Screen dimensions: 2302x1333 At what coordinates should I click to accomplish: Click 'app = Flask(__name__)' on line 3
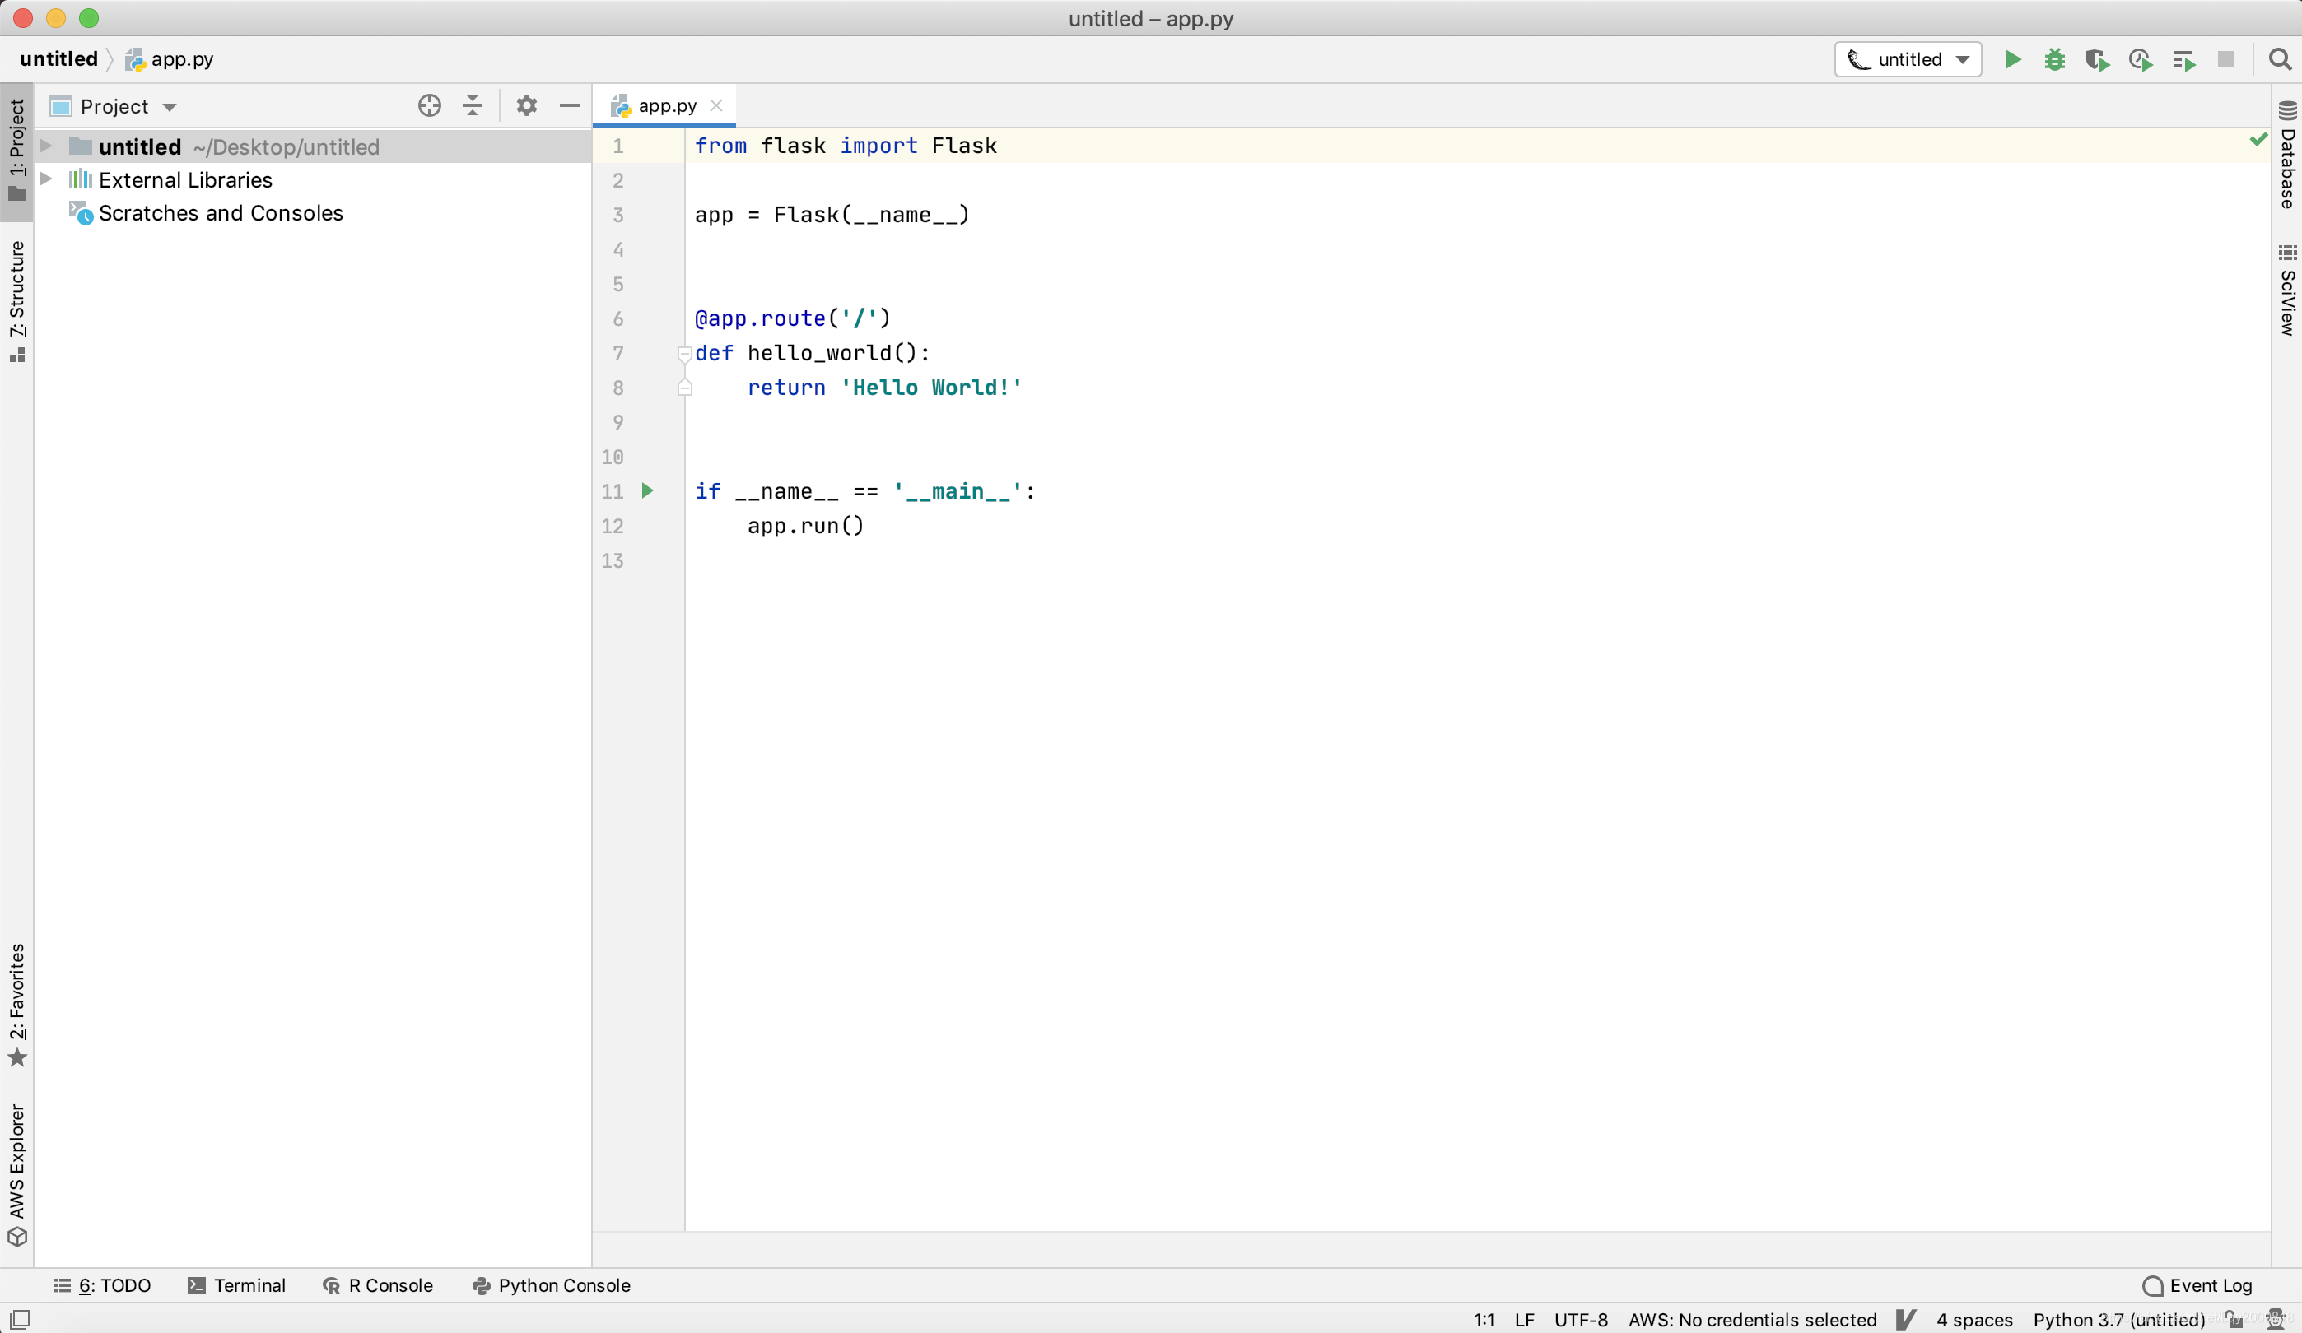pos(832,215)
